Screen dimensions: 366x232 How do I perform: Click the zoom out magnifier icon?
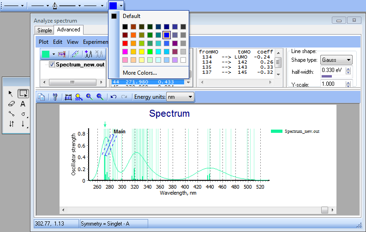(x=100, y=97)
